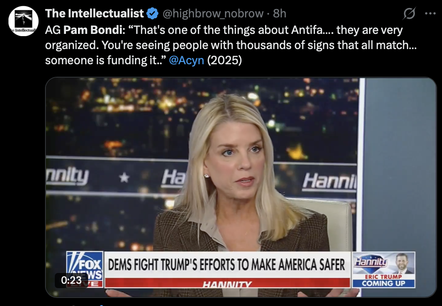Click the red Hannity bar under headline

click(227, 283)
